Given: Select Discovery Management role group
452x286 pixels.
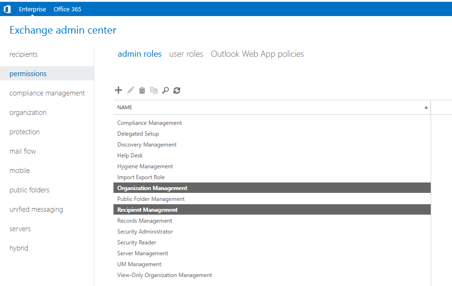Looking at the screenshot, I should pos(272,145).
